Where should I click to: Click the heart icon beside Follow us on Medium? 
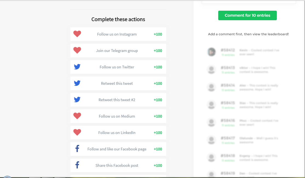[x=77, y=116]
